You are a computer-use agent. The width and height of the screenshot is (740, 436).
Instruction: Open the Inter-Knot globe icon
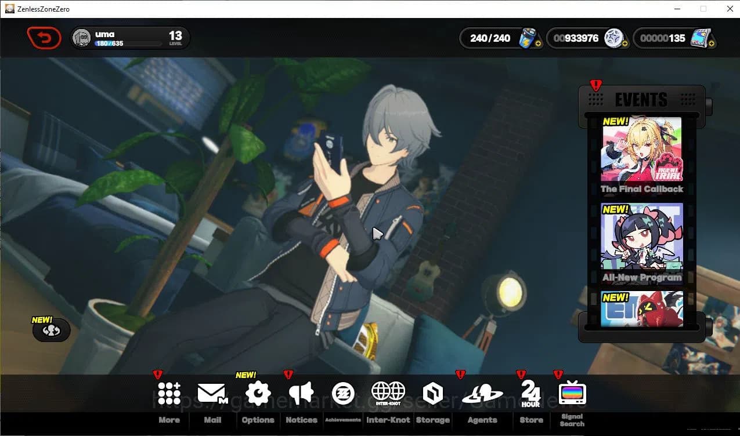(x=388, y=393)
